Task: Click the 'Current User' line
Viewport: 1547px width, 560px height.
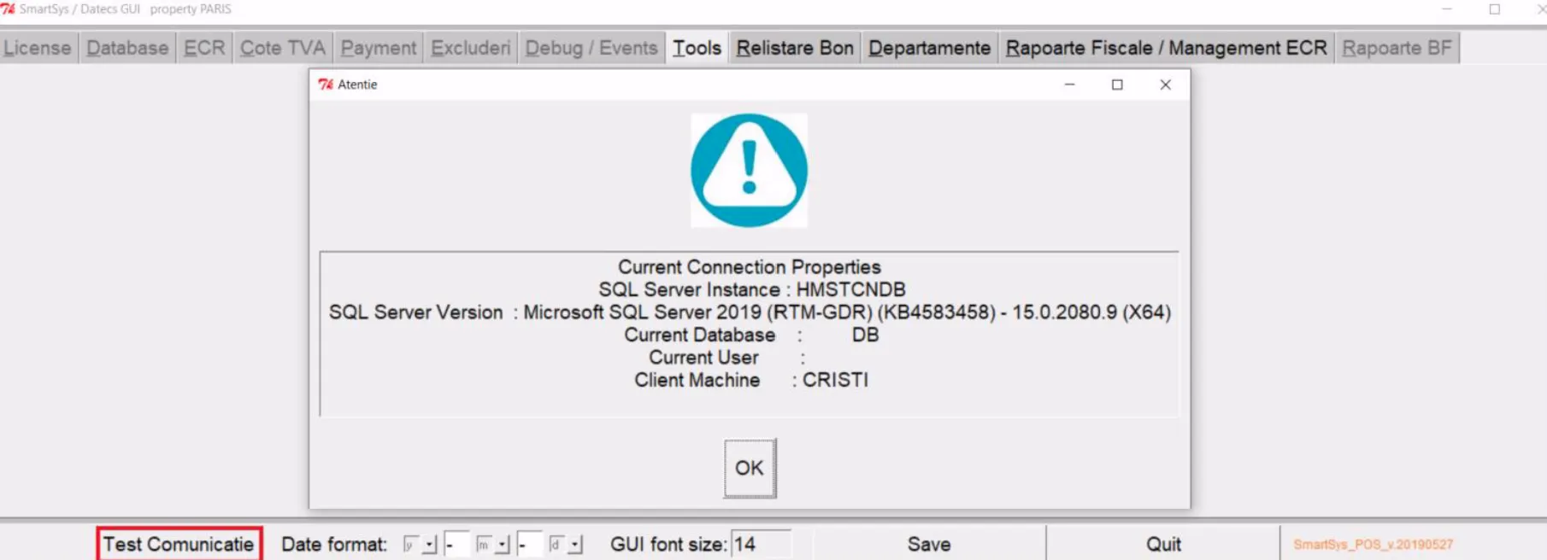Action: [726, 358]
